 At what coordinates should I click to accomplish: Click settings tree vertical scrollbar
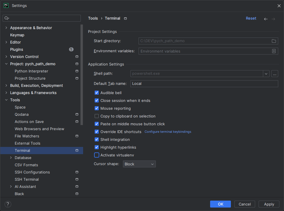(82, 75)
